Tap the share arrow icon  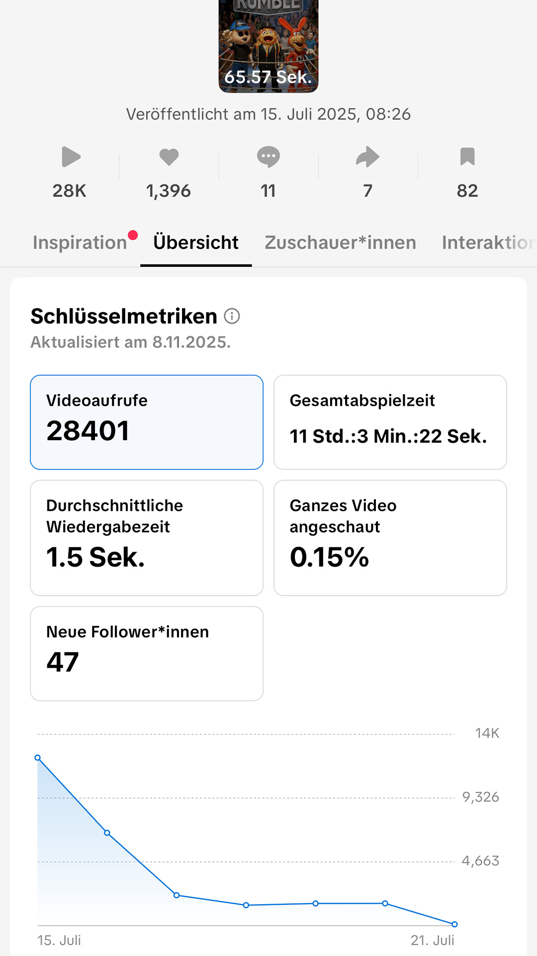click(x=368, y=157)
